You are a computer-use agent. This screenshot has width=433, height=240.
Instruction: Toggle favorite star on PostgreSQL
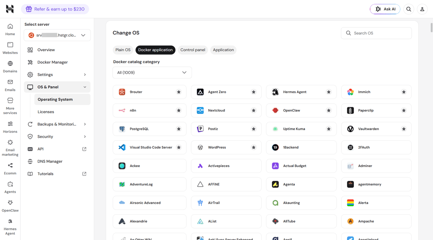tap(179, 129)
